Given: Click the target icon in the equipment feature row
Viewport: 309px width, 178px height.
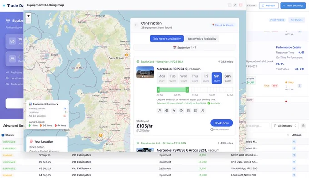Looking at the screenshot, I should pos(167,111).
